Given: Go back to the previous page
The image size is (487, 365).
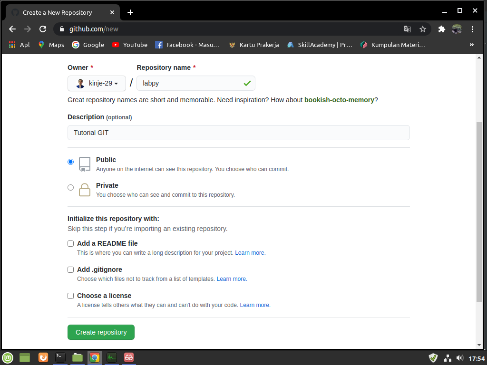Looking at the screenshot, I should [12, 29].
